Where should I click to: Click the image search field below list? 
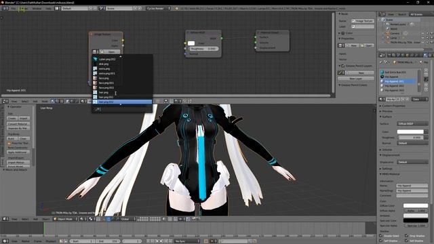tap(122, 109)
